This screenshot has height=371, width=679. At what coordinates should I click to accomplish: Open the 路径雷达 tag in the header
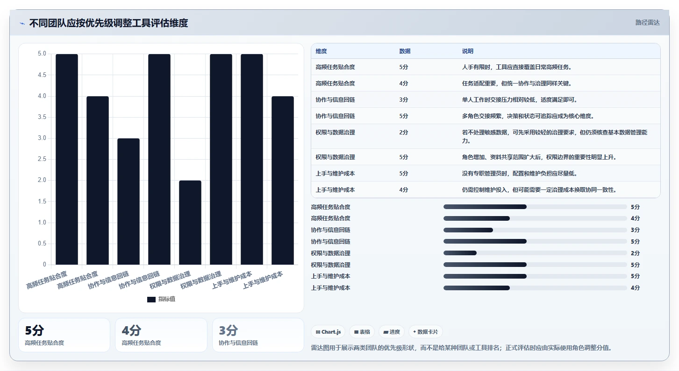pyautogui.click(x=647, y=22)
